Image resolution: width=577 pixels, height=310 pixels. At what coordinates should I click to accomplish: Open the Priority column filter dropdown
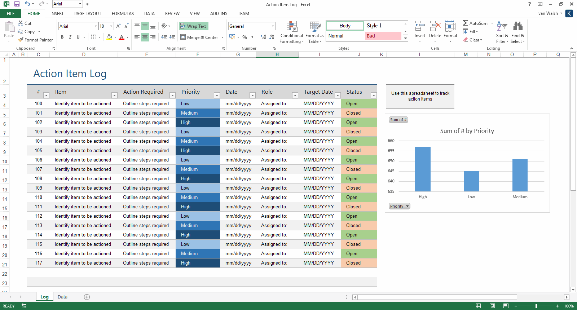[217, 96]
